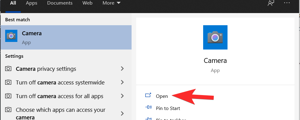Click camera icon beside access for all apps
The image size is (300, 120).
pos(8,96)
